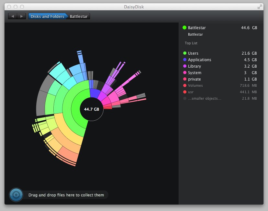Click the 44.7 GB center of the sunburst
268x211 pixels.
[x=92, y=109]
